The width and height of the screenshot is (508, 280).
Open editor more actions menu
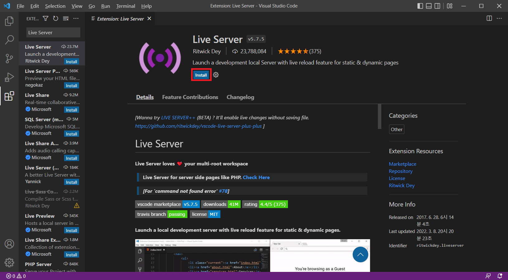click(x=499, y=18)
